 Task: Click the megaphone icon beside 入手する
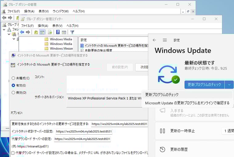[x=162, y=110]
